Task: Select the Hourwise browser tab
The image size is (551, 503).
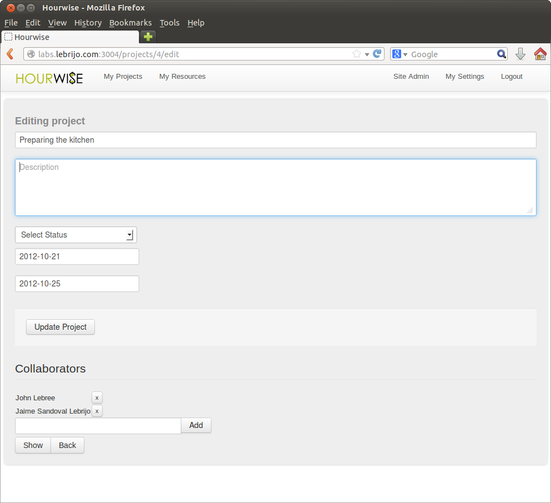Action: (x=70, y=37)
